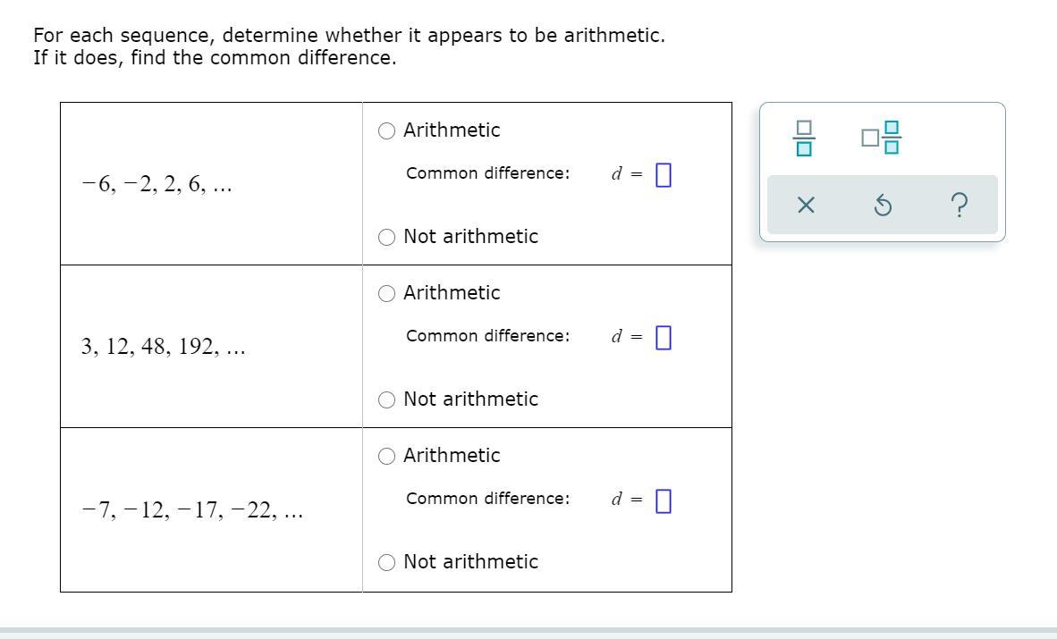Image resolution: width=1057 pixels, height=639 pixels.
Task: Select Not arithmetic for sequence −6, −2, 2, 6
Action: pos(386,238)
